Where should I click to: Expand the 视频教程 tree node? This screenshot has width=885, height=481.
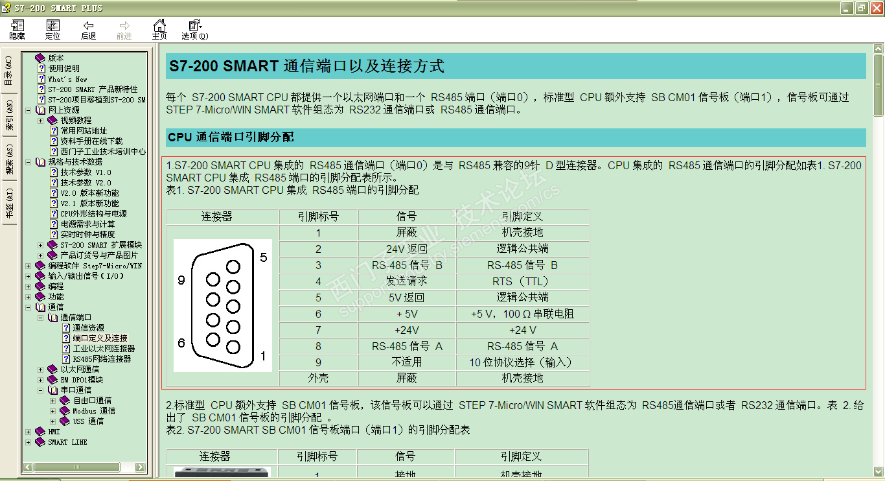[x=41, y=121]
